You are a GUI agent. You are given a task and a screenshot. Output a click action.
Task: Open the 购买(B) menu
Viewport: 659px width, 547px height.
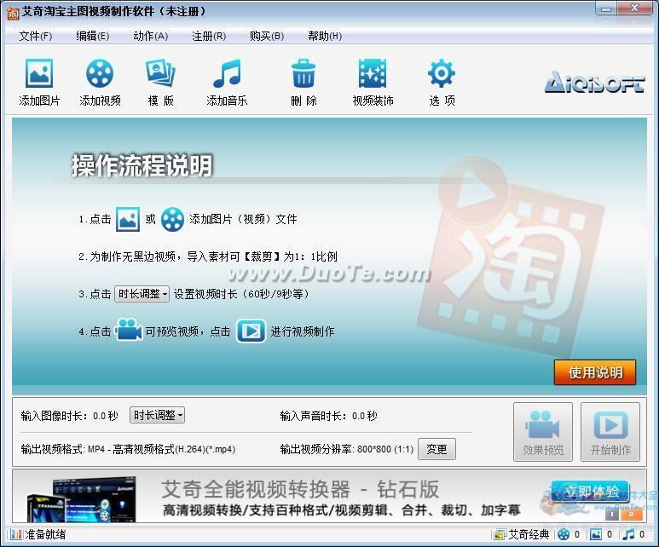[267, 36]
